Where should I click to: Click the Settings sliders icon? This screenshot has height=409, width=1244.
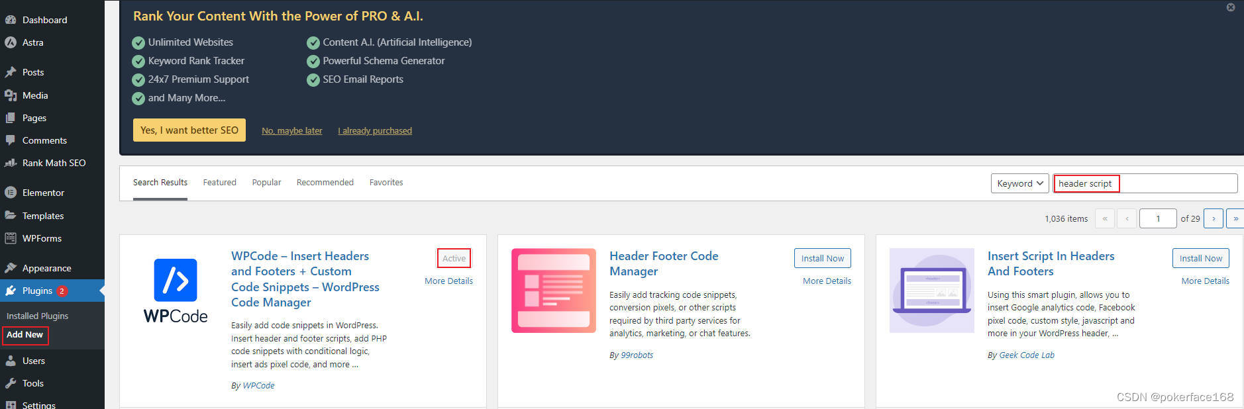[x=11, y=404]
